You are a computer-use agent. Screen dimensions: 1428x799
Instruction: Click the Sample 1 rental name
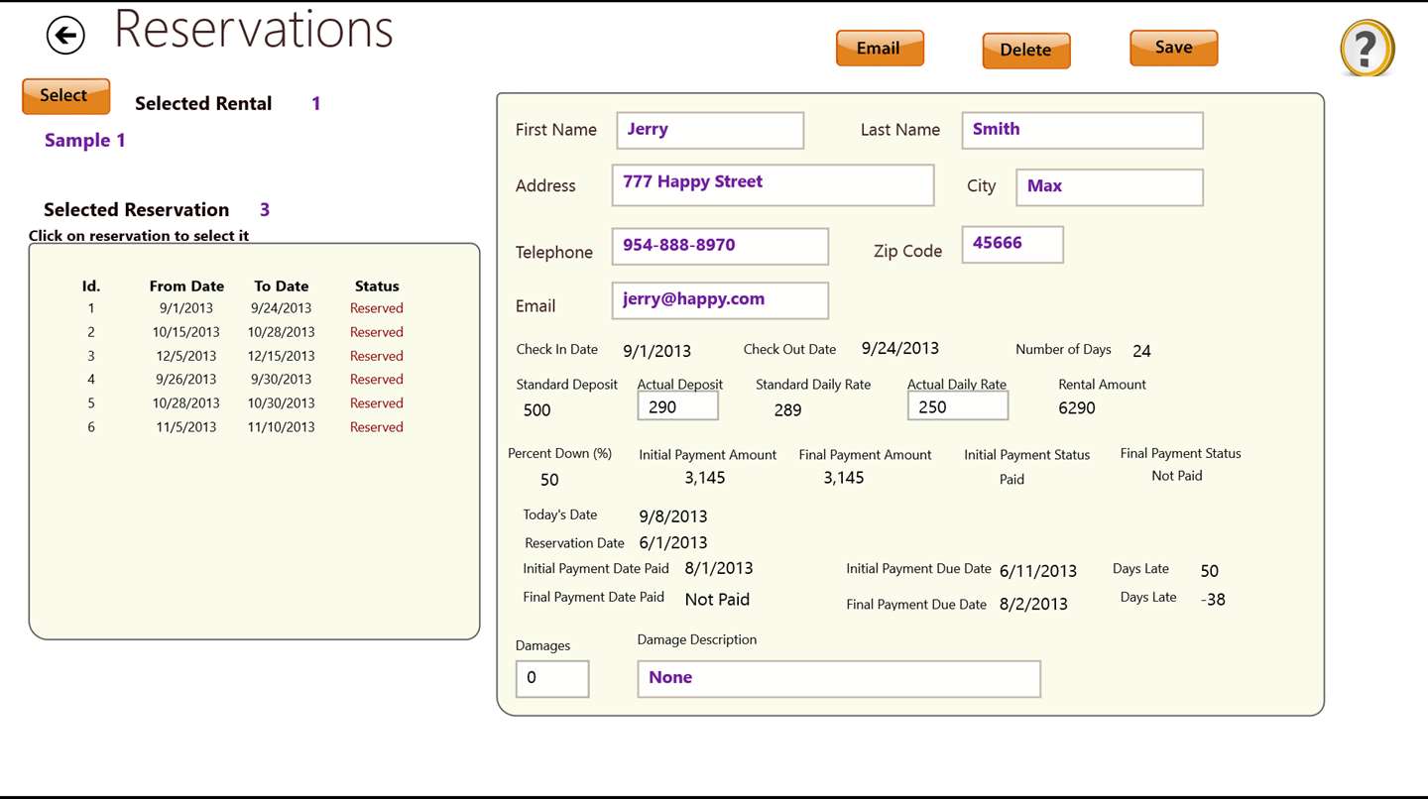85,141
